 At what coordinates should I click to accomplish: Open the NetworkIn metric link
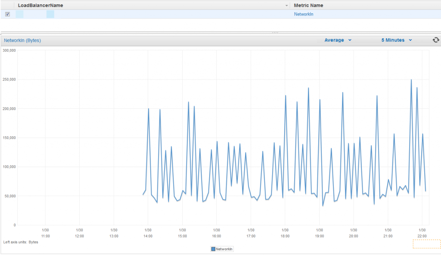304,14
